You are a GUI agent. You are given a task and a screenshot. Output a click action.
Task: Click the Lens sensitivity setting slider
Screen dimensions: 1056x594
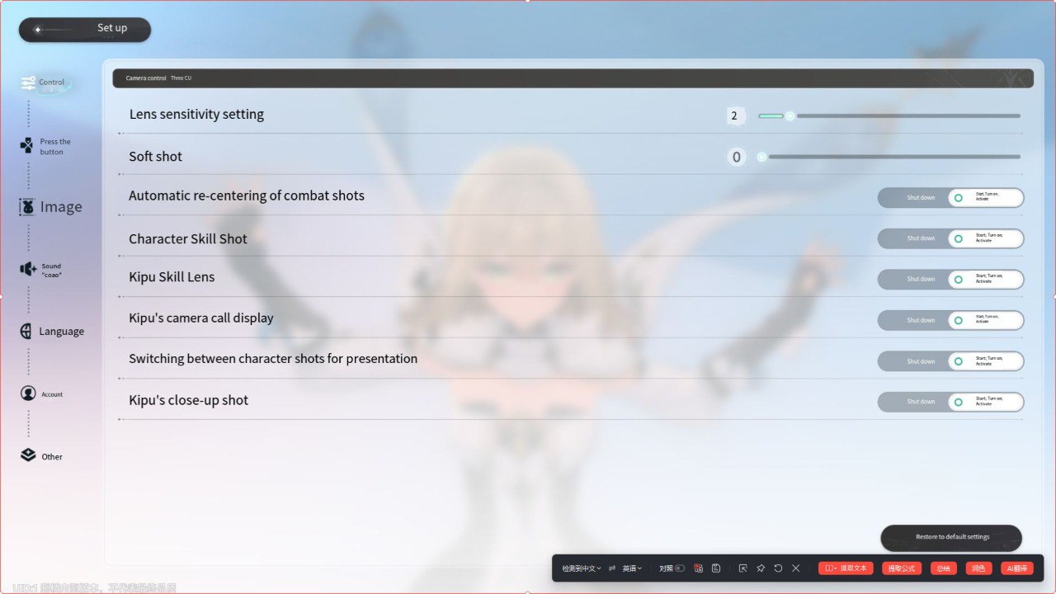tap(889, 116)
